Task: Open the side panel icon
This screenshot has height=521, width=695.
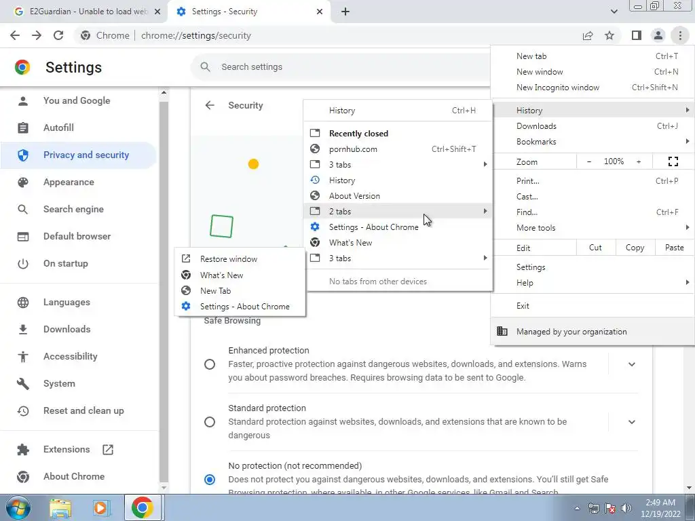Action: (x=637, y=35)
